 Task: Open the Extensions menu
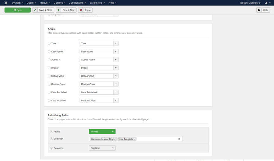click(x=97, y=3)
